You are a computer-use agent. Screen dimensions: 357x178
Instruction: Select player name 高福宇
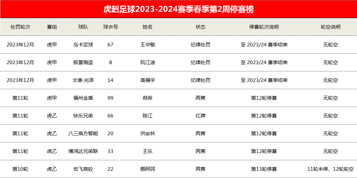(148, 80)
